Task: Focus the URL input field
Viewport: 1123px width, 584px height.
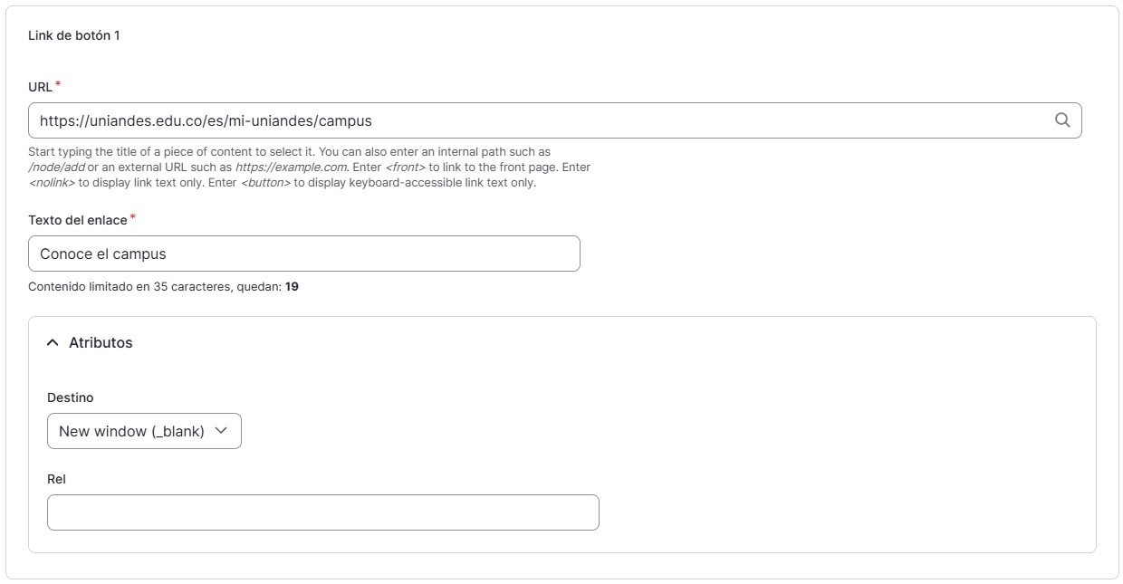Action: coord(554,120)
